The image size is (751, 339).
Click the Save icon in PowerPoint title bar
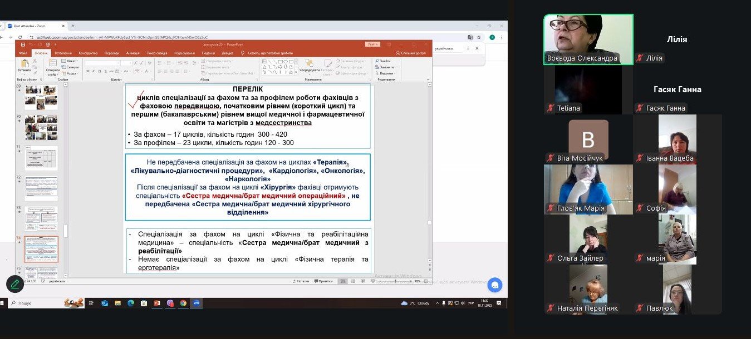point(23,44)
